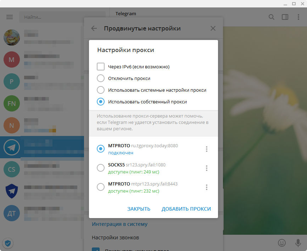This screenshot has height=251, width=307.
Task: Go back from advanced settings
Action: (x=94, y=28)
